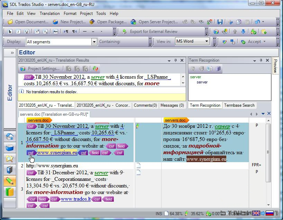Toggle Subscript formatting button

(45, 32)
